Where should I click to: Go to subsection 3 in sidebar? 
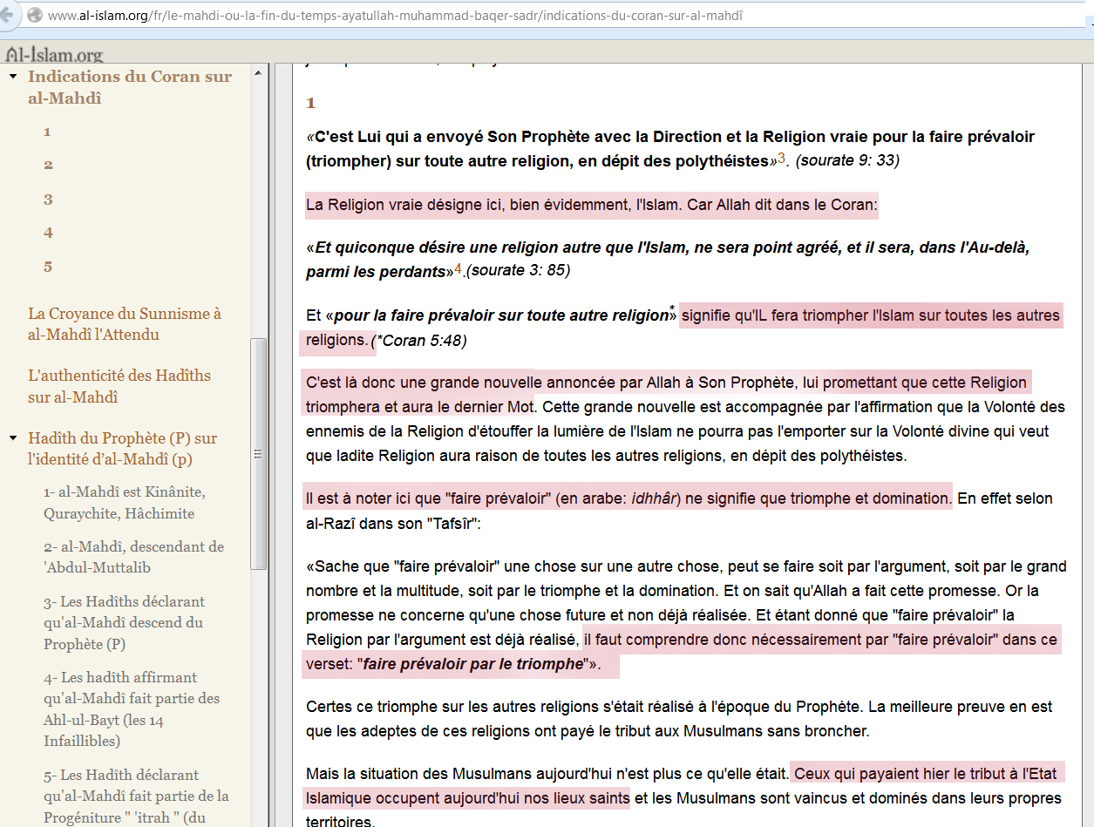pyautogui.click(x=49, y=200)
